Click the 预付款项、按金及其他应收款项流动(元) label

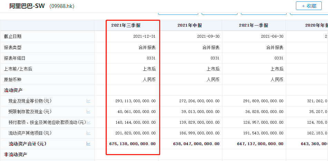[47, 122]
